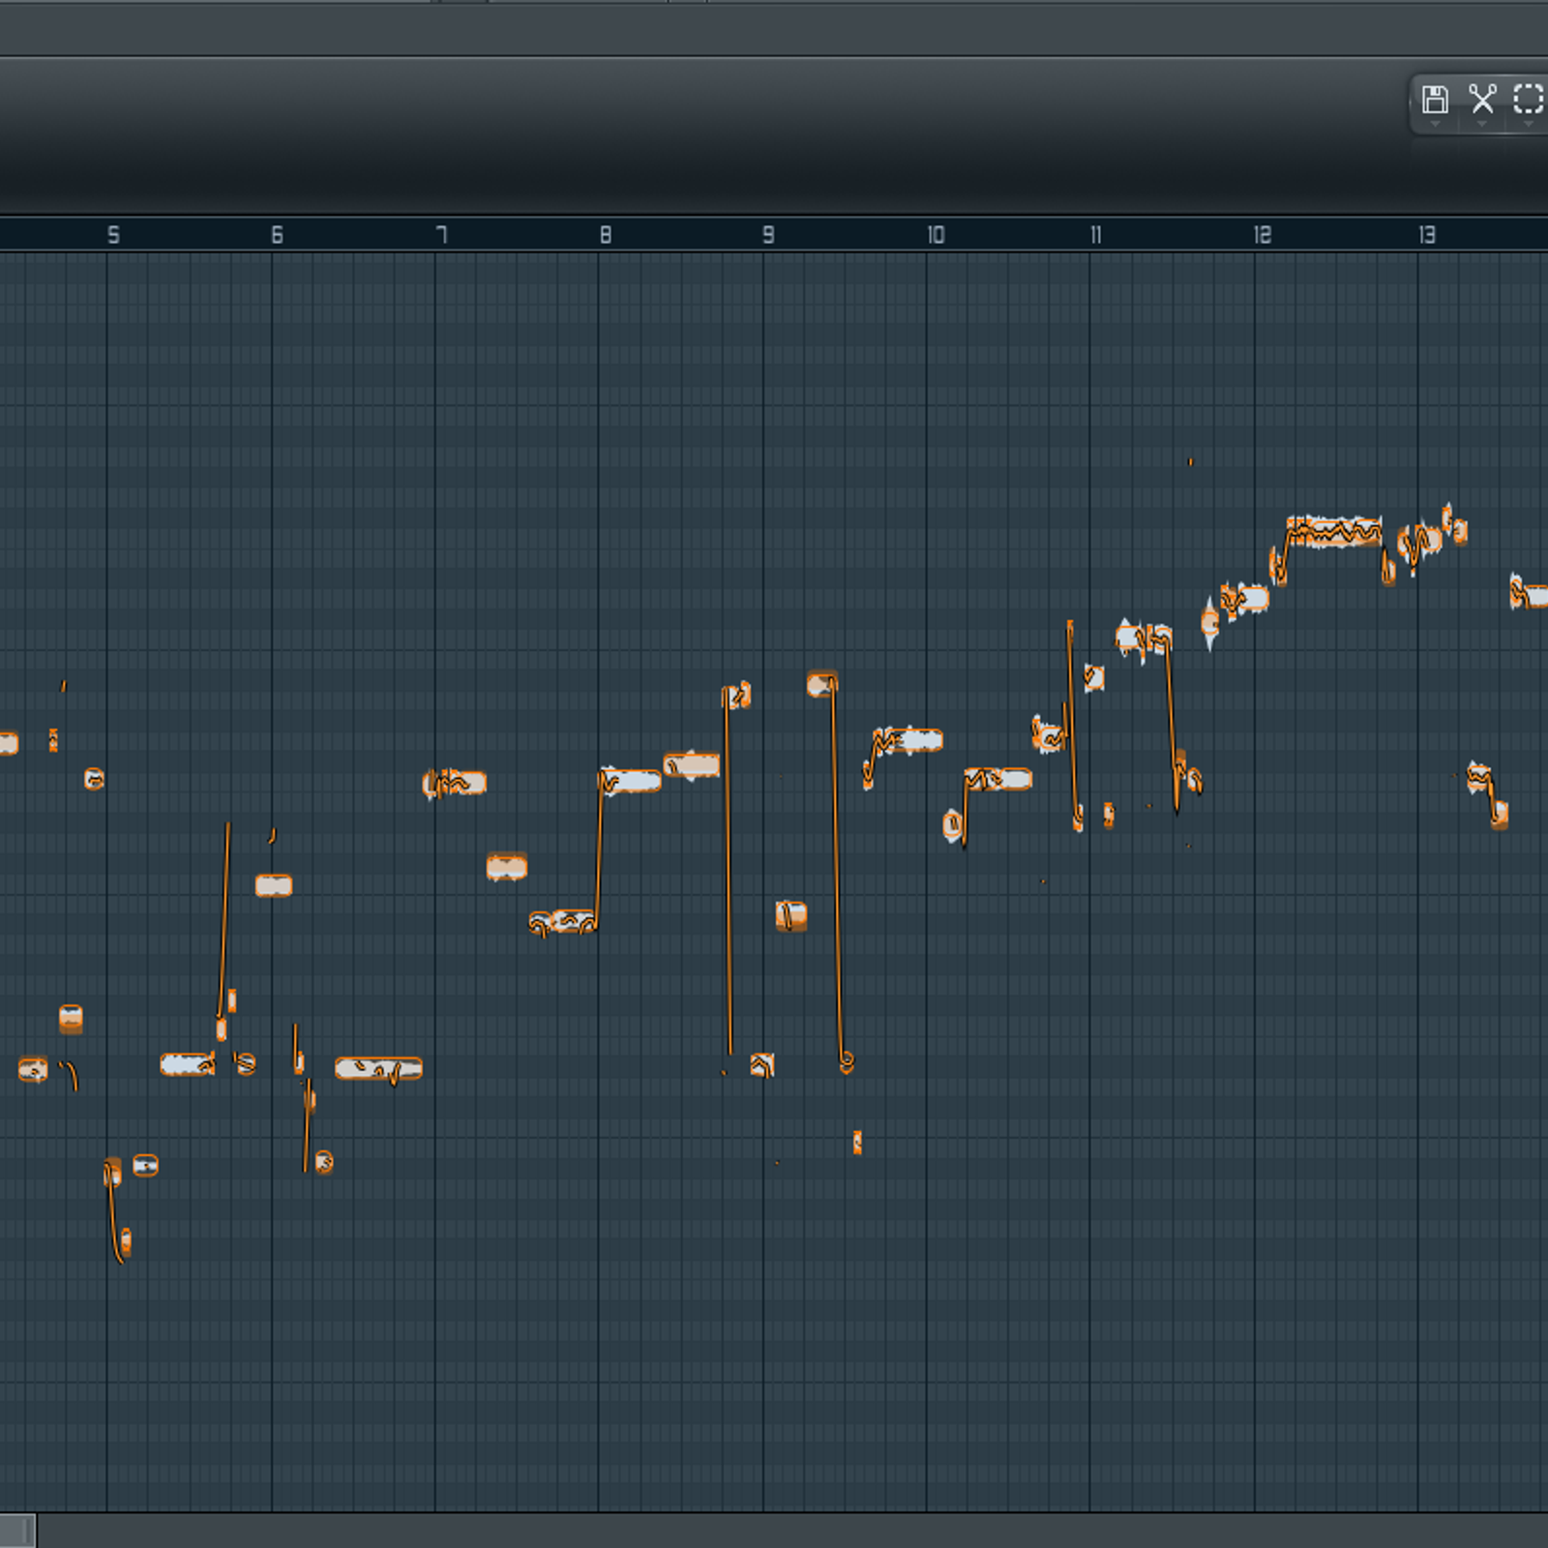The width and height of the screenshot is (1548, 1548).
Task: Click bar number 7 in the timeline ruler
Action: [441, 234]
